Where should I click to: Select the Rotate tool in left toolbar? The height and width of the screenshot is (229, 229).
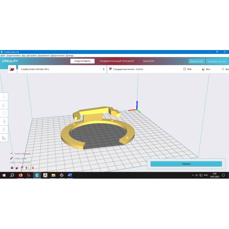tap(4, 113)
